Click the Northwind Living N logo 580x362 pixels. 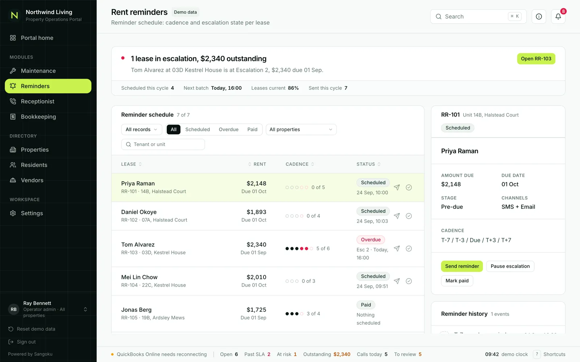coord(14,15)
